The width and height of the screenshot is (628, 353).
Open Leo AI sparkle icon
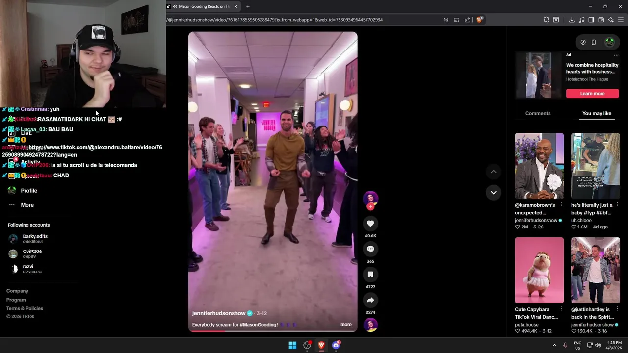[611, 20]
